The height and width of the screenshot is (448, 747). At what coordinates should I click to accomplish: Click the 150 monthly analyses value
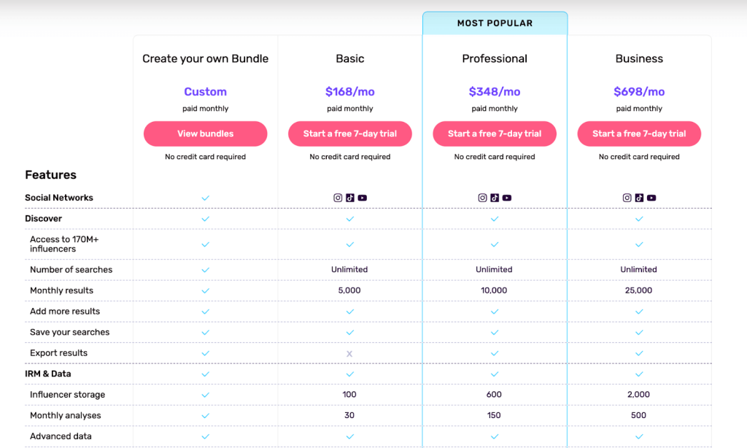tap(494, 416)
